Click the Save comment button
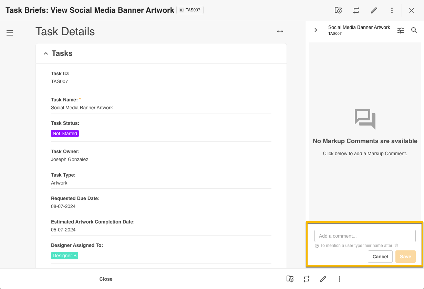424x289 pixels. (x=405, y=257)
